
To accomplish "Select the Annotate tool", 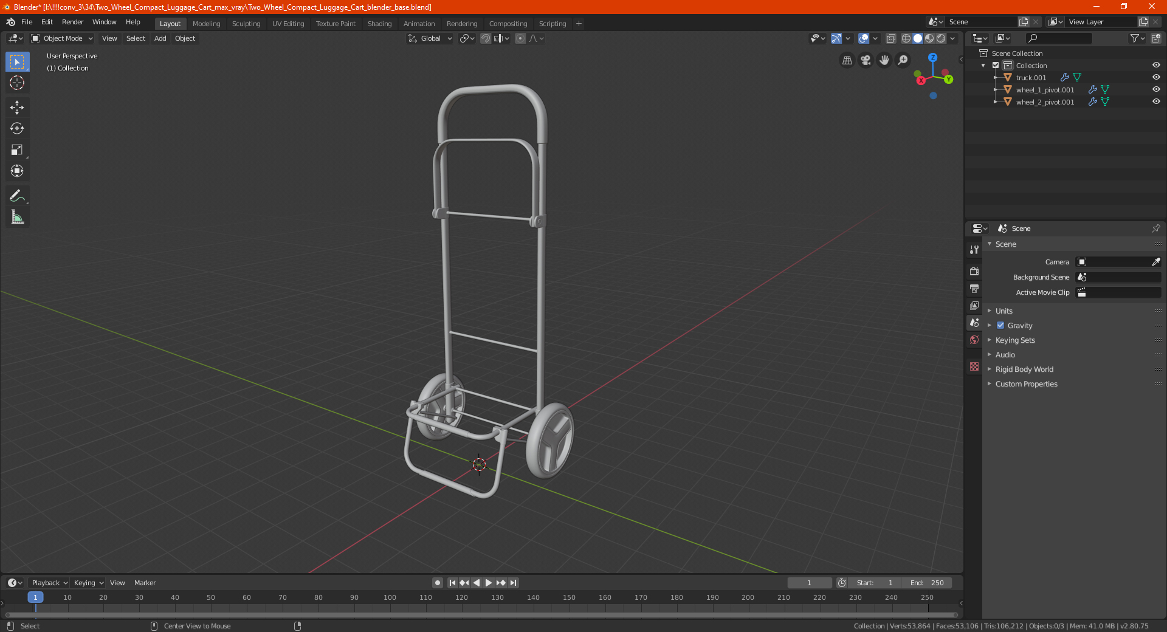I will (17, 196).
